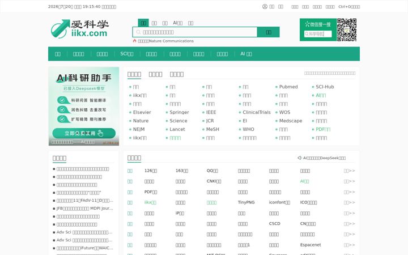Click the Future WAIC news item
Image resolution: width=408 pixels, height=255 pixels.
(x=84, y=248)
